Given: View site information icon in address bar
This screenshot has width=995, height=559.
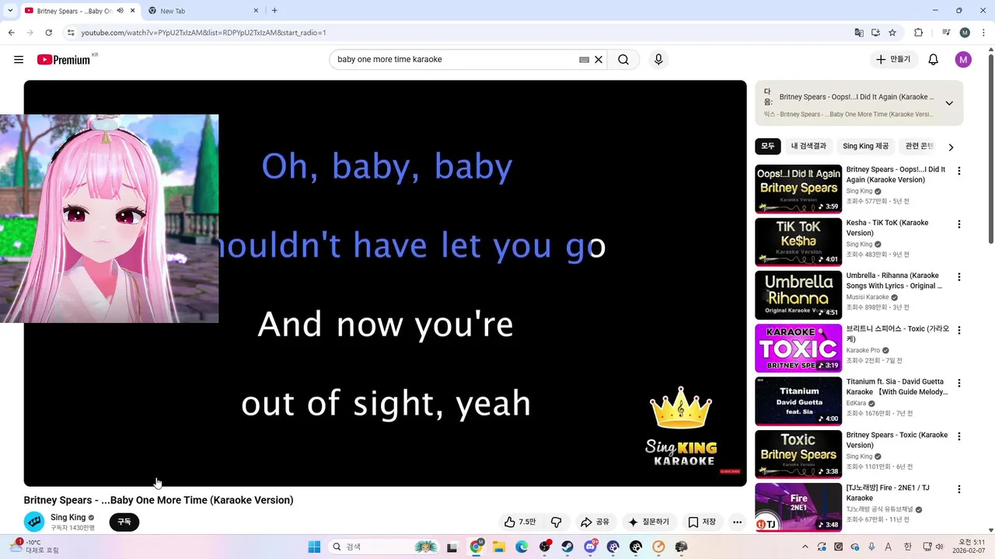Looking at the screenshot, I should 71,33.
